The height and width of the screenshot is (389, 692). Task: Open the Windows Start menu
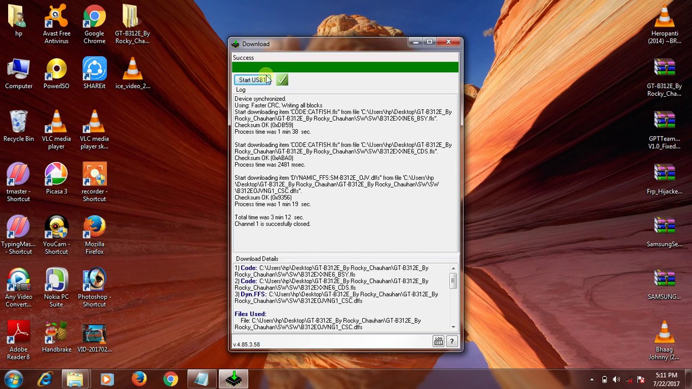(x=13, y=379)
